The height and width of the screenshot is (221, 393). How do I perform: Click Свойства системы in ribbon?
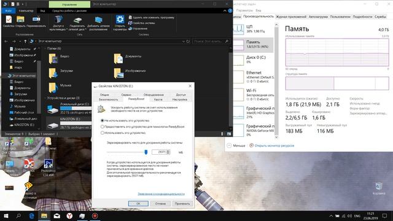[142, 23]
